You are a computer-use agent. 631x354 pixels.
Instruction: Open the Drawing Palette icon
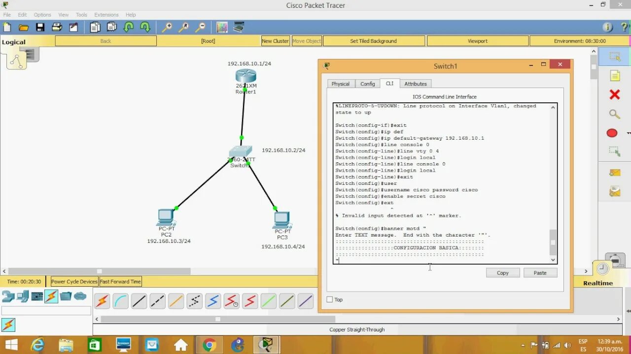point(222,27)
